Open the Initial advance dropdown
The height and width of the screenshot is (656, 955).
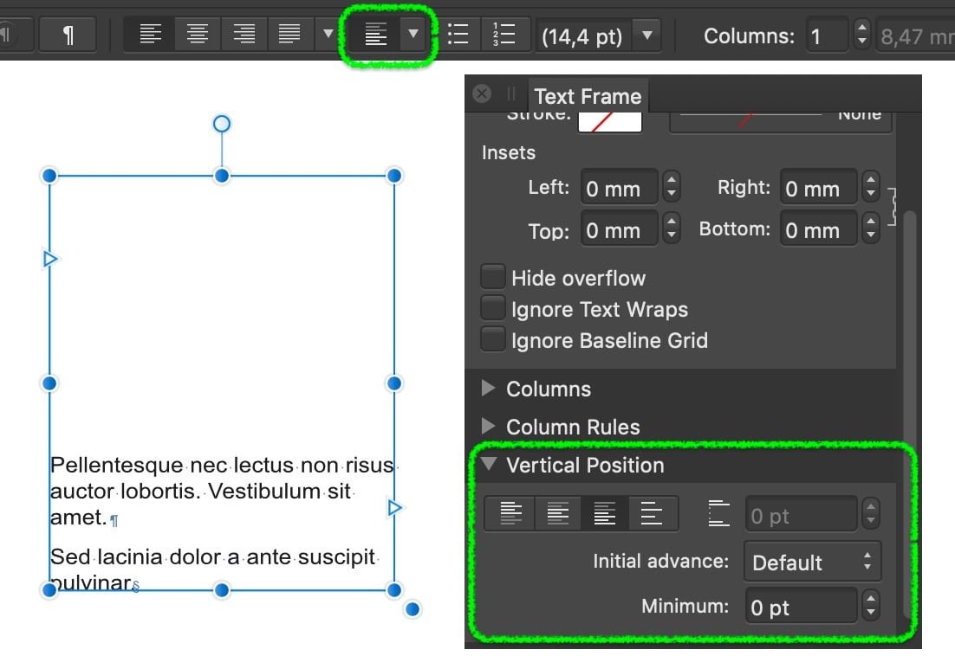[x=811, y=562]
